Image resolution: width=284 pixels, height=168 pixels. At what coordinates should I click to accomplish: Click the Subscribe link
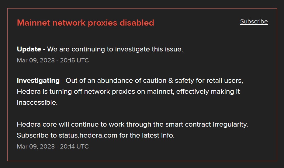[x=254, y=22]
